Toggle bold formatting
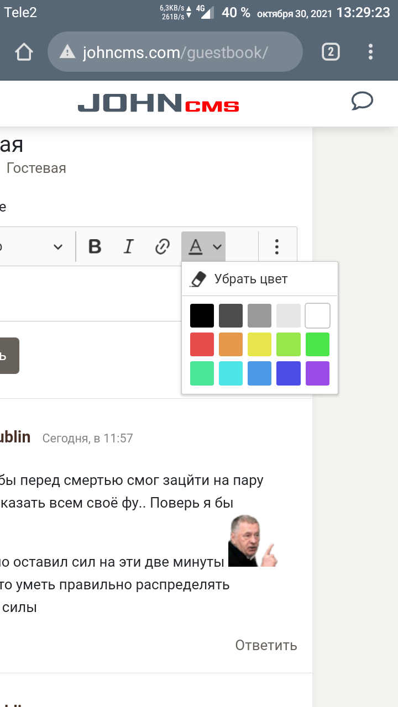 (x=95, y=246)
